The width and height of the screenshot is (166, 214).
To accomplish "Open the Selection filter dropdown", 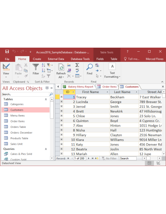I will pos(50,65).
